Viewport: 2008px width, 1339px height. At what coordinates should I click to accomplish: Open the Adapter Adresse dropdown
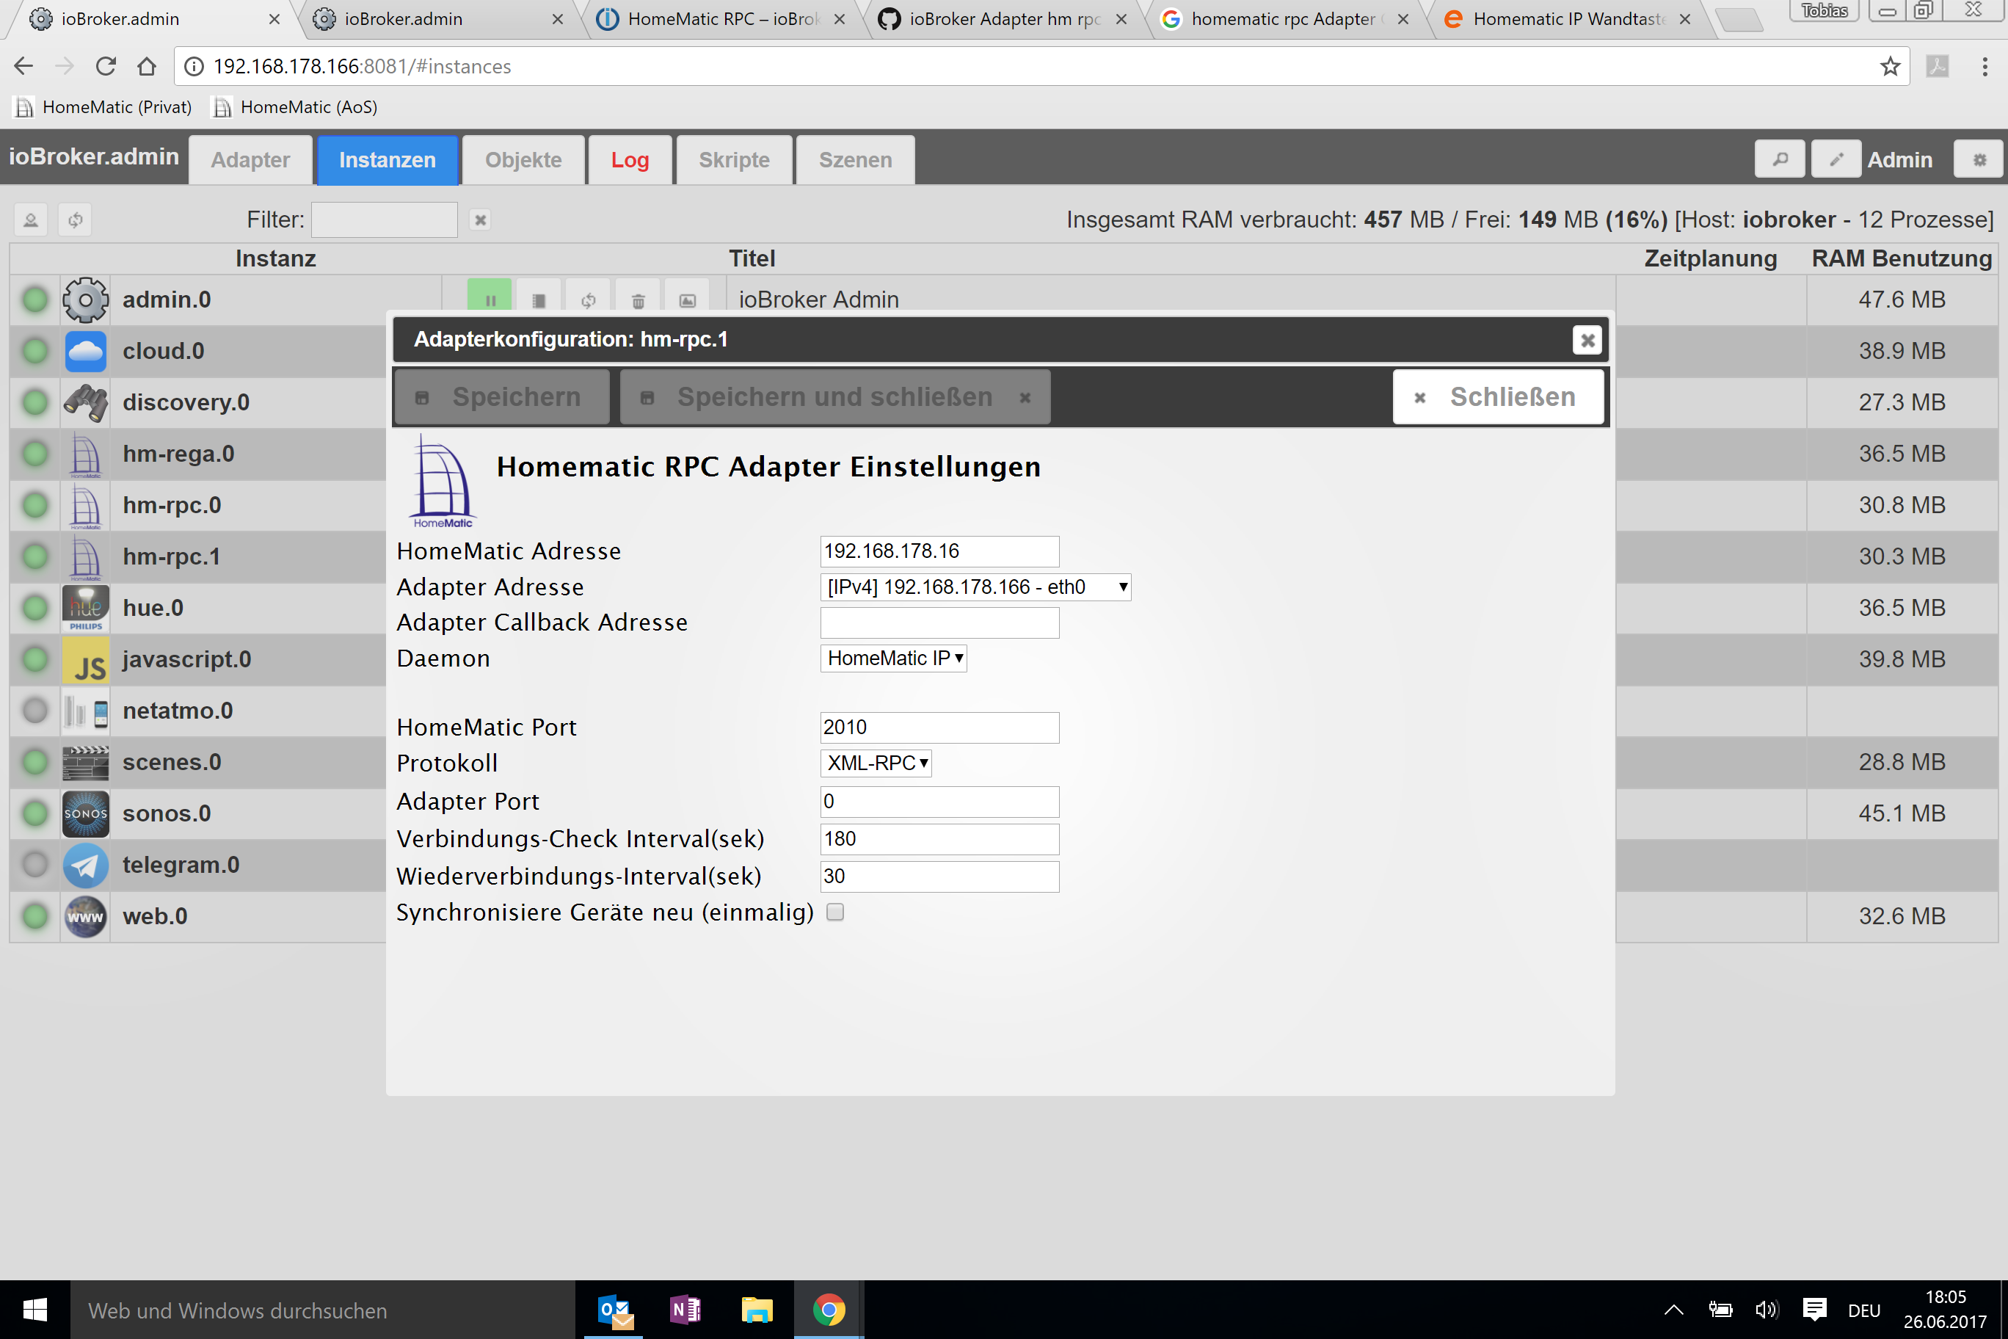pos(975,587)
